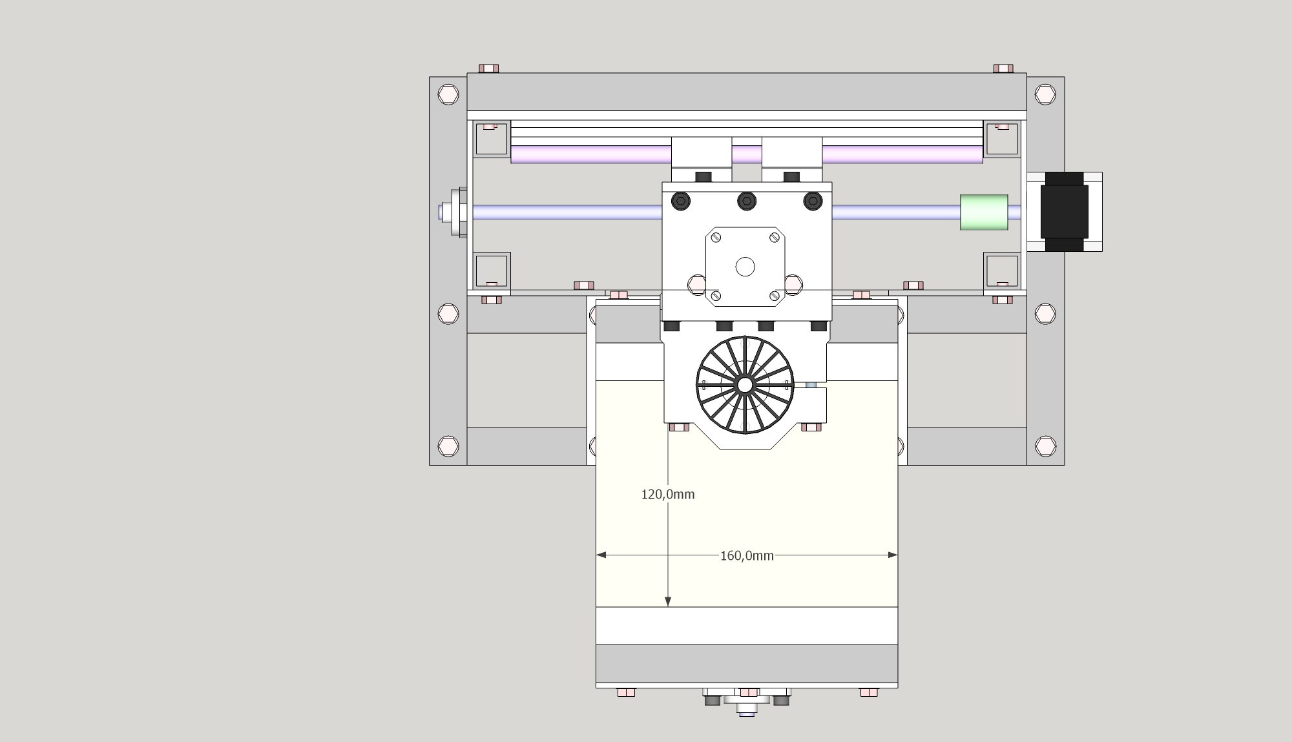Screen dimensions: 1292x742
Task: Select the bottom-left hex bolt on left frame plate
Action: point(448,446)
